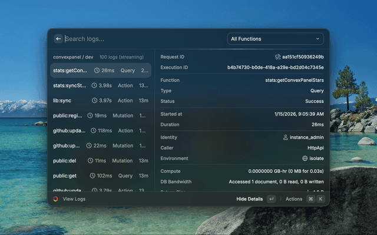The width and height of the screenshot is (377, 235).
Task: Click the Execution ID value b4b74730
Action: coord(275,68)
